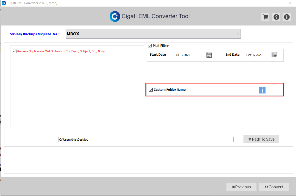The width and height of the screenshot is (296, 196).
Task: Open the shopping cart purchase icon
Action: click(x=266, y=17)
